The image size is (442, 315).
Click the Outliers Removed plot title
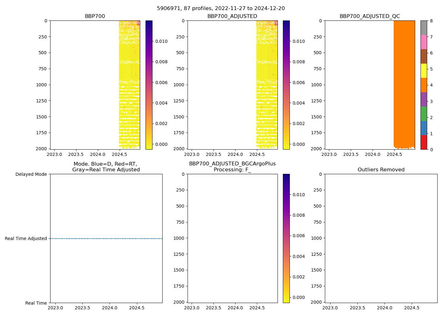click(x=381, y=170)
